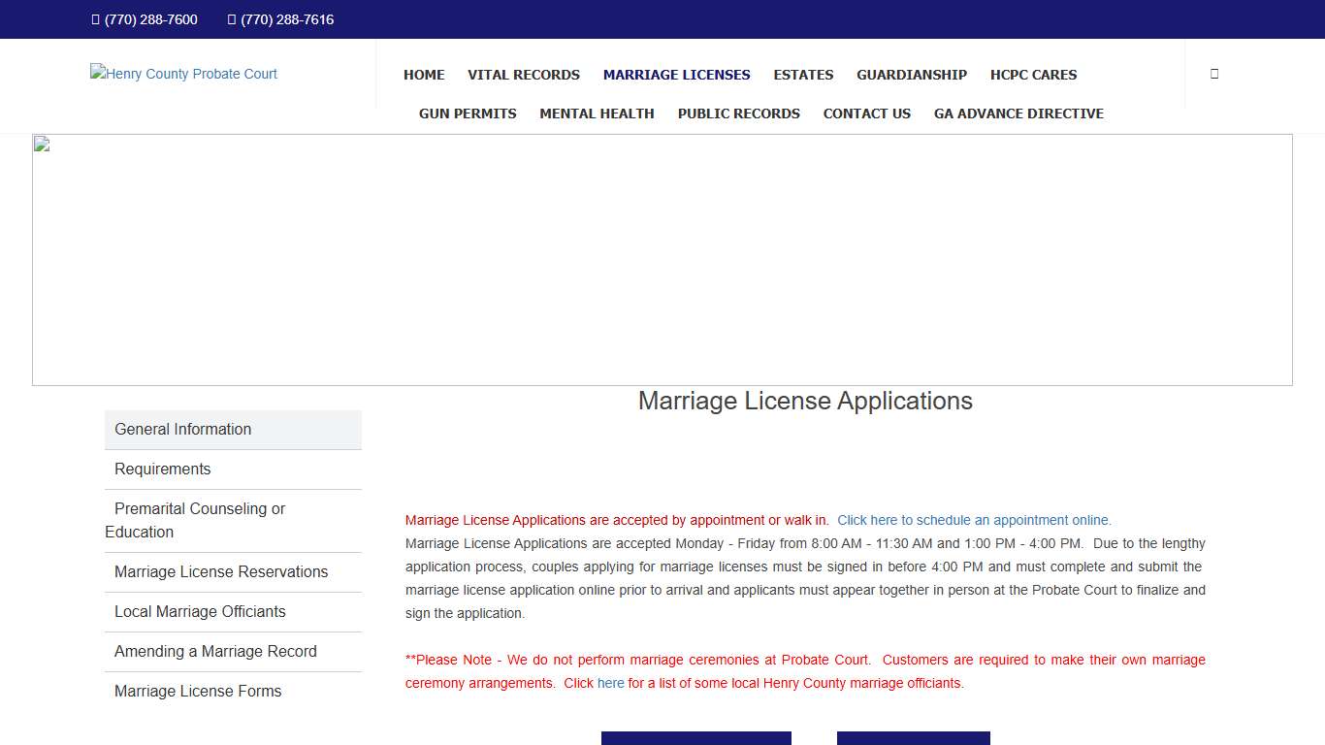Select the Requirements sidebar item

pos(162,469)
